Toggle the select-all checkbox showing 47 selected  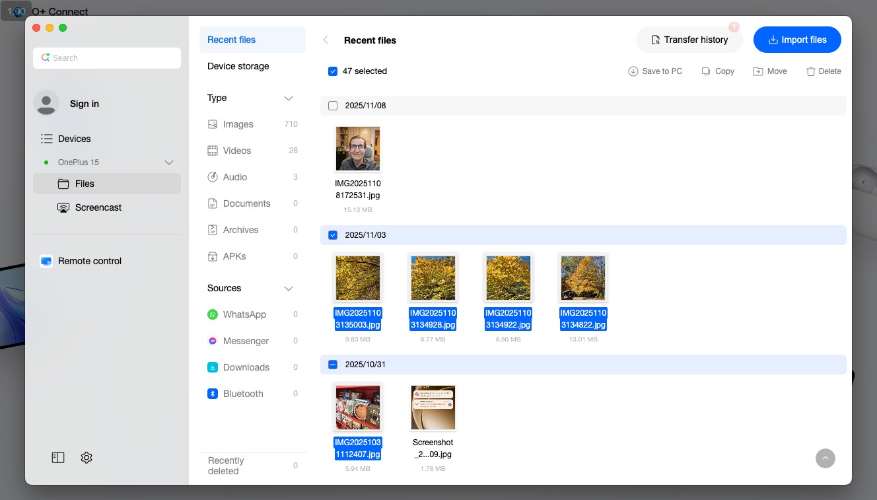point(333,71)
